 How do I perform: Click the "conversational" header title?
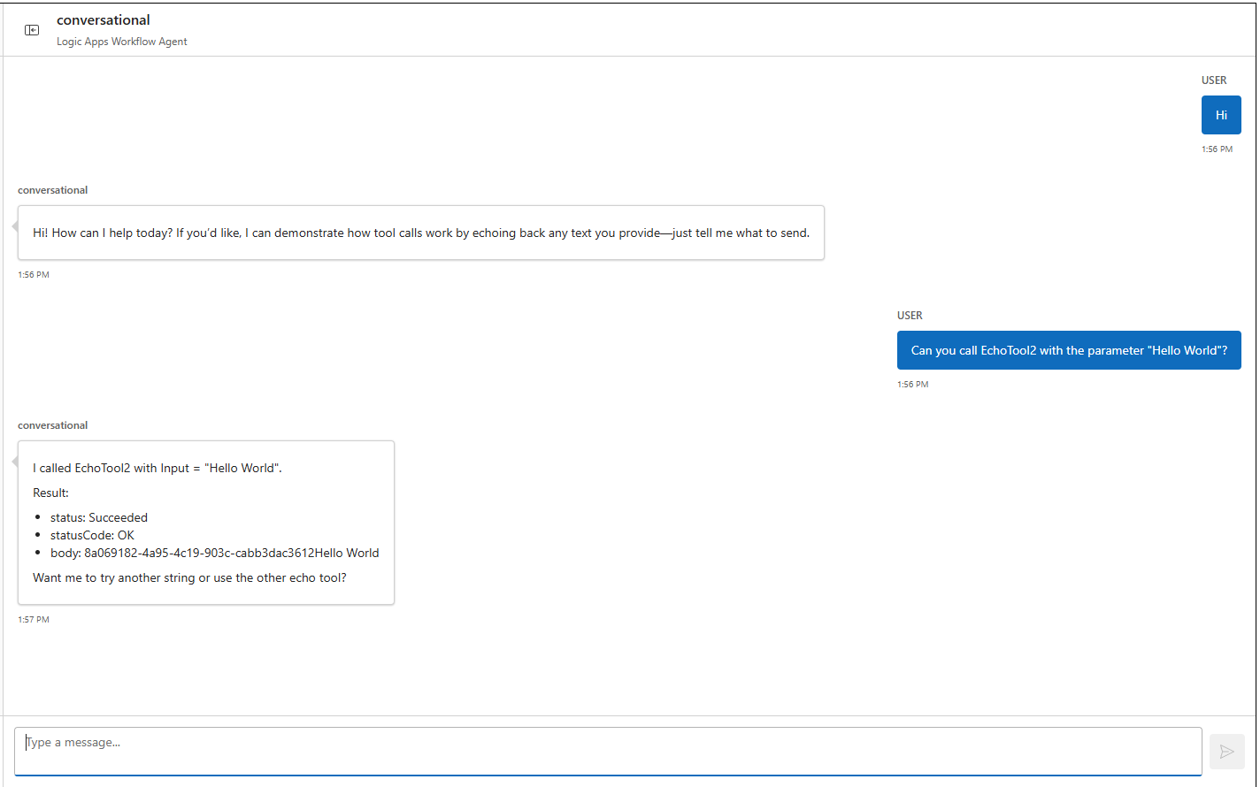coord(104,20)
